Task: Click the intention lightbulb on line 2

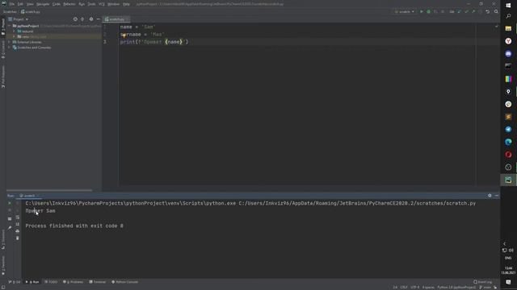Action: point(124,35)
